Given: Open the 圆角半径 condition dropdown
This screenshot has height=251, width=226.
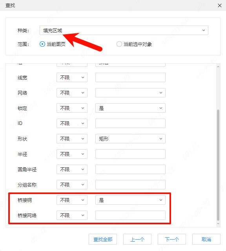Looking at the screenshot, I should click(72, 169).
